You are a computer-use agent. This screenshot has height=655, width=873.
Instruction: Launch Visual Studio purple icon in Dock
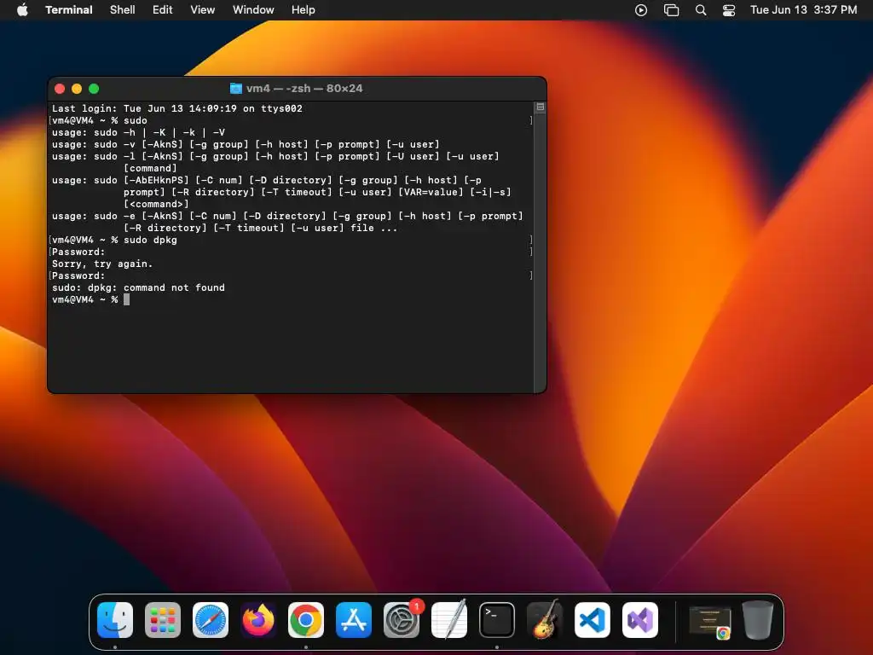point(640,620)
